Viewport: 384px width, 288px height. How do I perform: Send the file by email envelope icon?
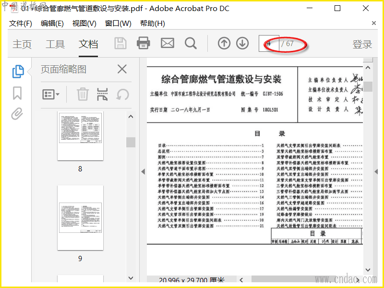tap(167, 43)
